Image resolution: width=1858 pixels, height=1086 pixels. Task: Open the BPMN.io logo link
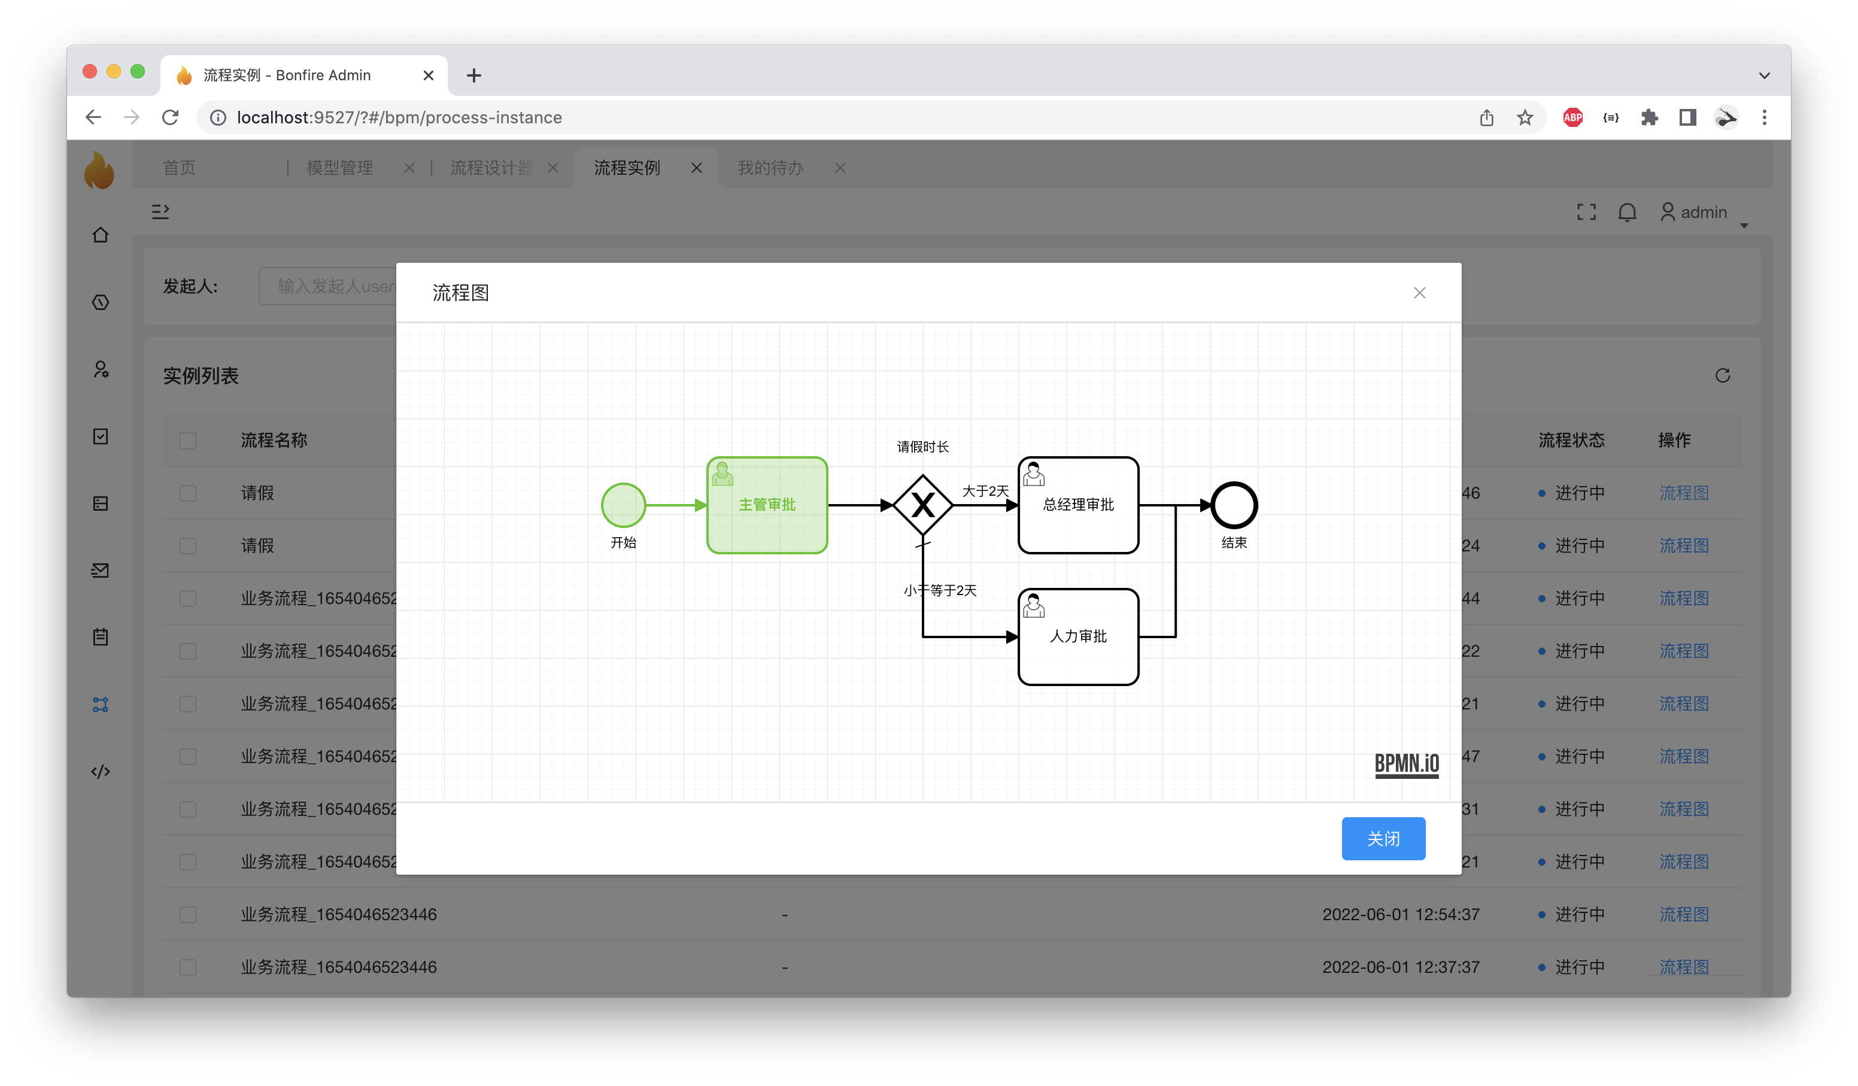point(1407,764)
